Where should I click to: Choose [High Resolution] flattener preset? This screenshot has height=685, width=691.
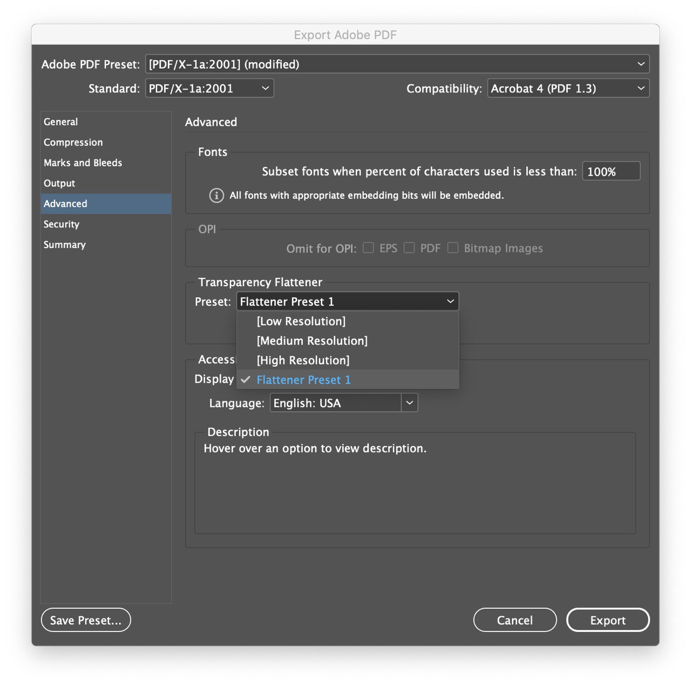[x=348, y=360]
